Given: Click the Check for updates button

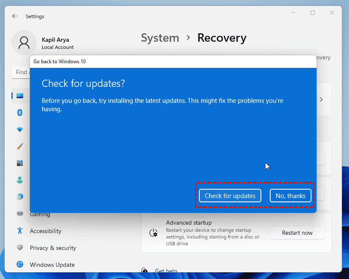Looking at the screenshot, I should pos(230,196).
